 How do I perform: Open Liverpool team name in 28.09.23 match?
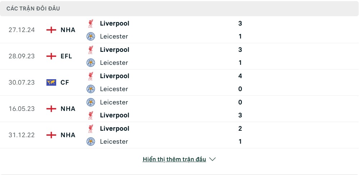tap(115, 50)
